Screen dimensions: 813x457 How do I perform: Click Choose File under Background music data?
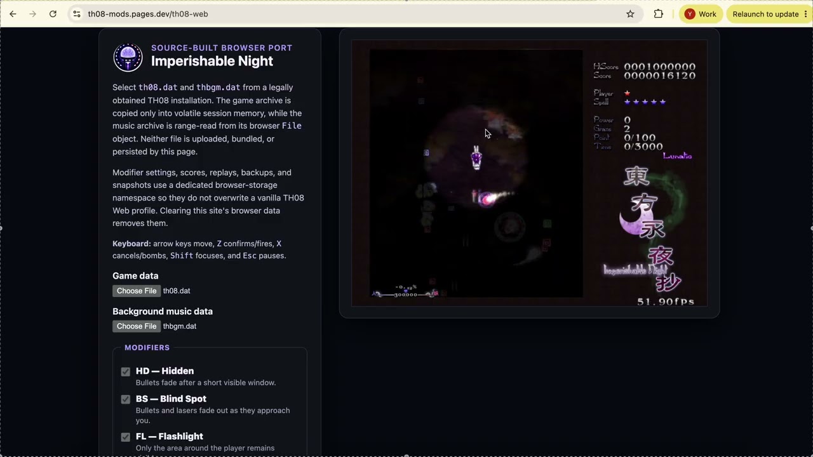[x=137, y=326]
